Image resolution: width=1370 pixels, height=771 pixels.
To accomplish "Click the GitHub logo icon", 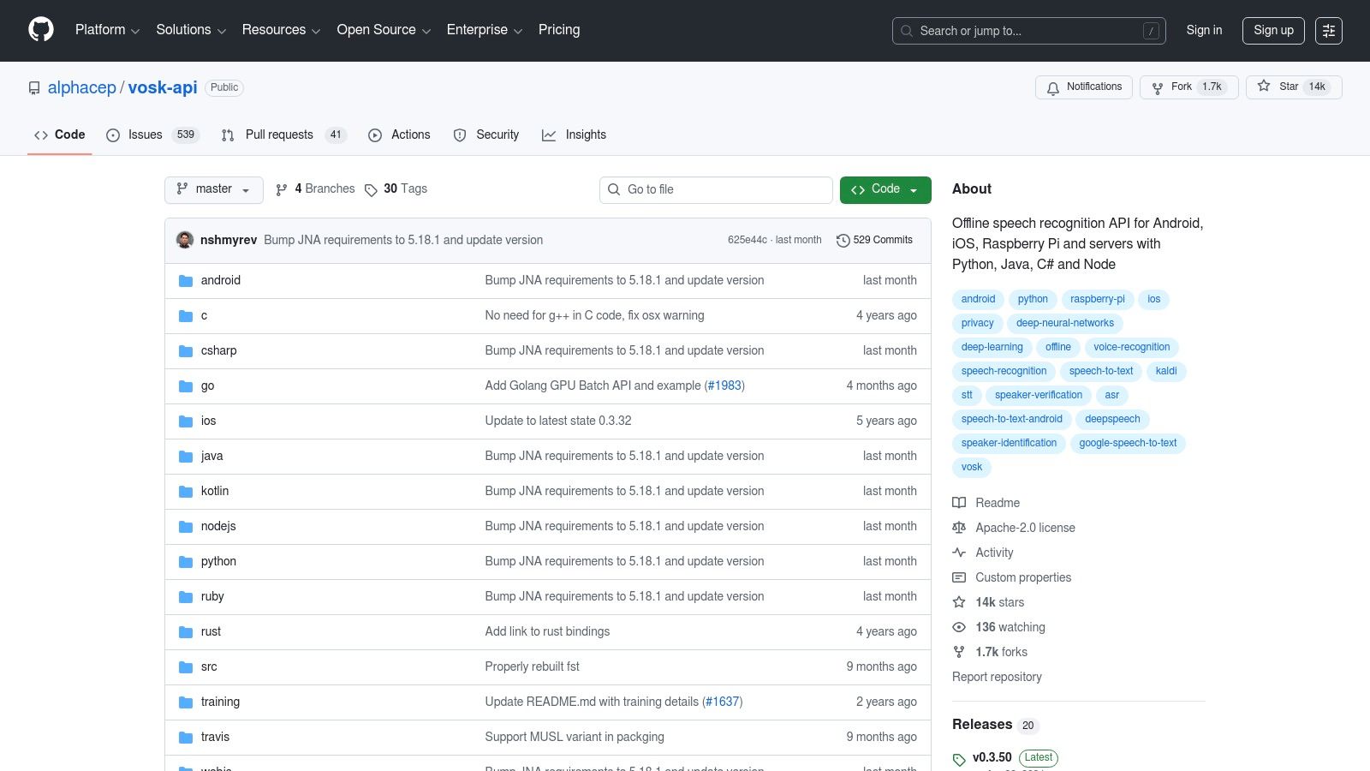I will tap(40, 30).
